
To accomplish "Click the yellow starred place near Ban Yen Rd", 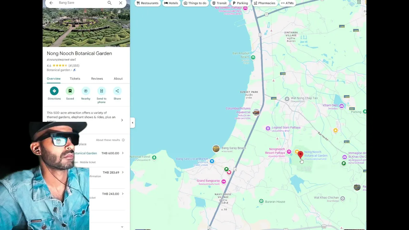I will 335,130.
